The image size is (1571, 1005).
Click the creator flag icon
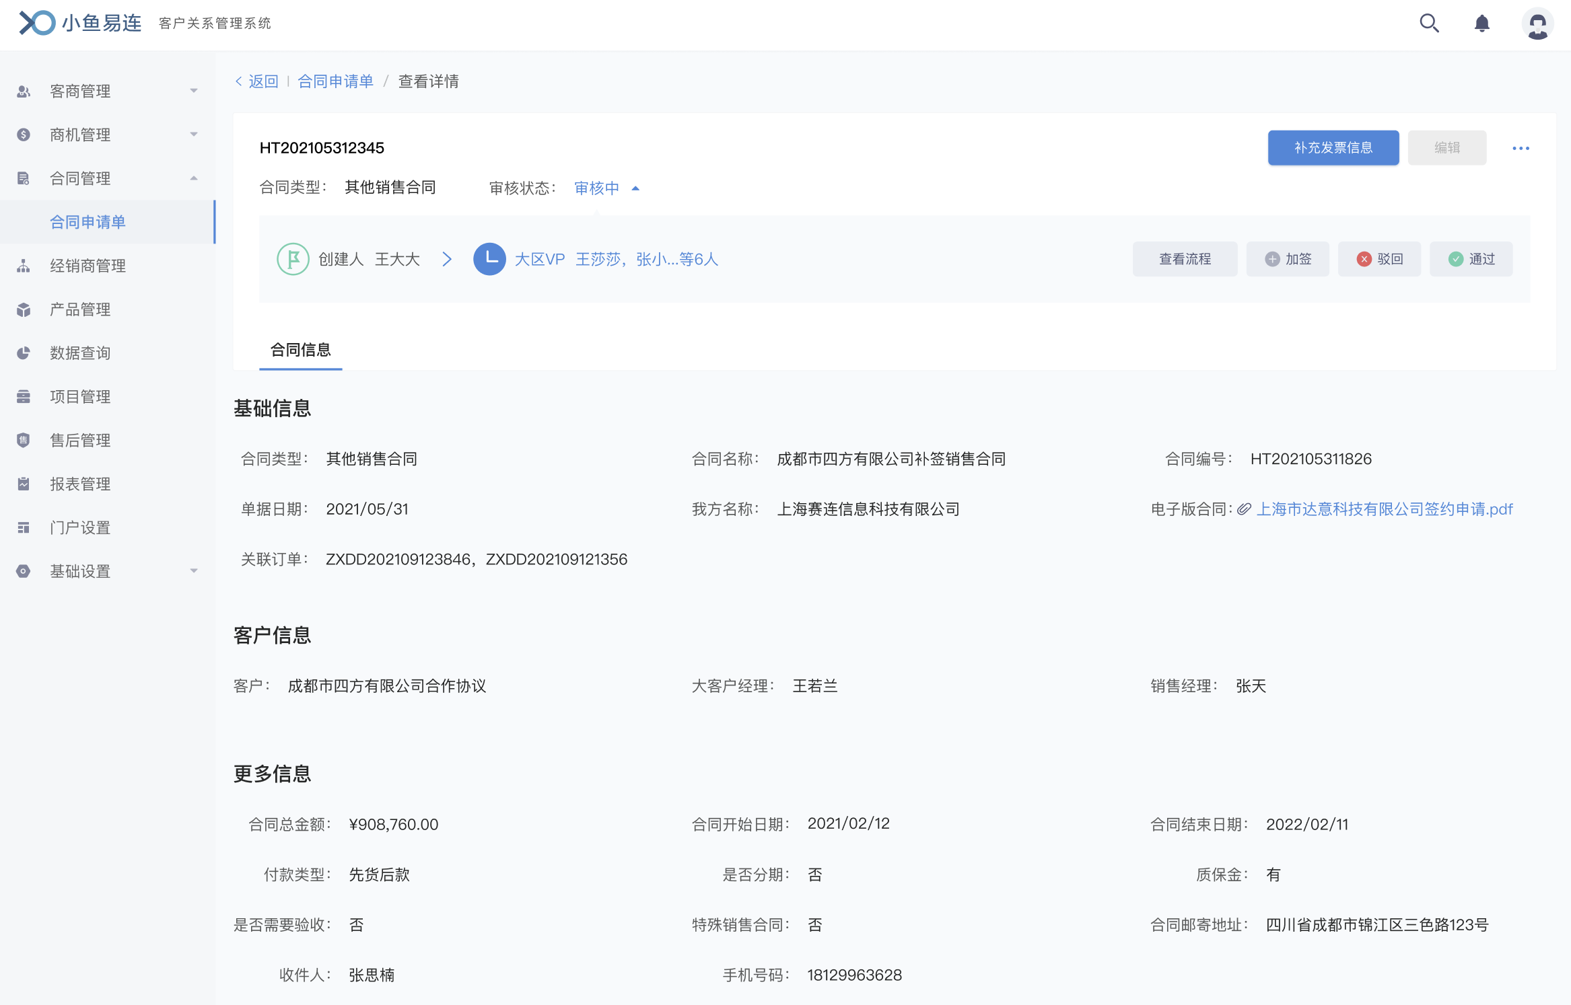tap(293, 259)
